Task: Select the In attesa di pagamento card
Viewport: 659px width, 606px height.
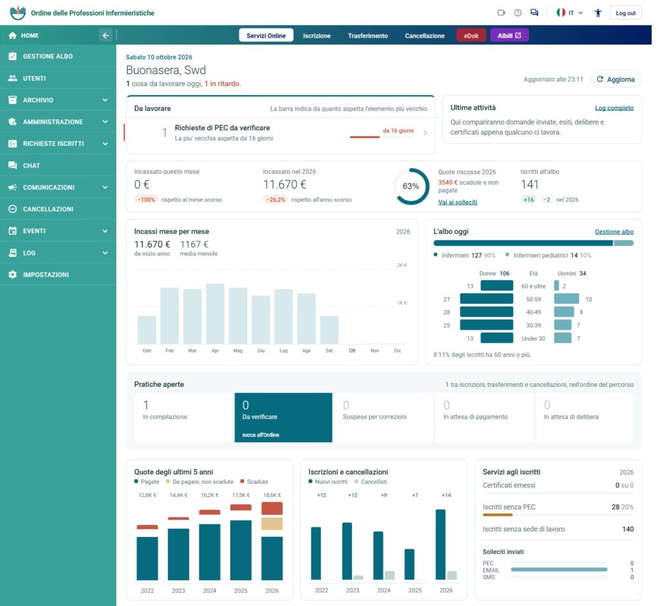Action: pyautogui.click(x=484, y=417)
